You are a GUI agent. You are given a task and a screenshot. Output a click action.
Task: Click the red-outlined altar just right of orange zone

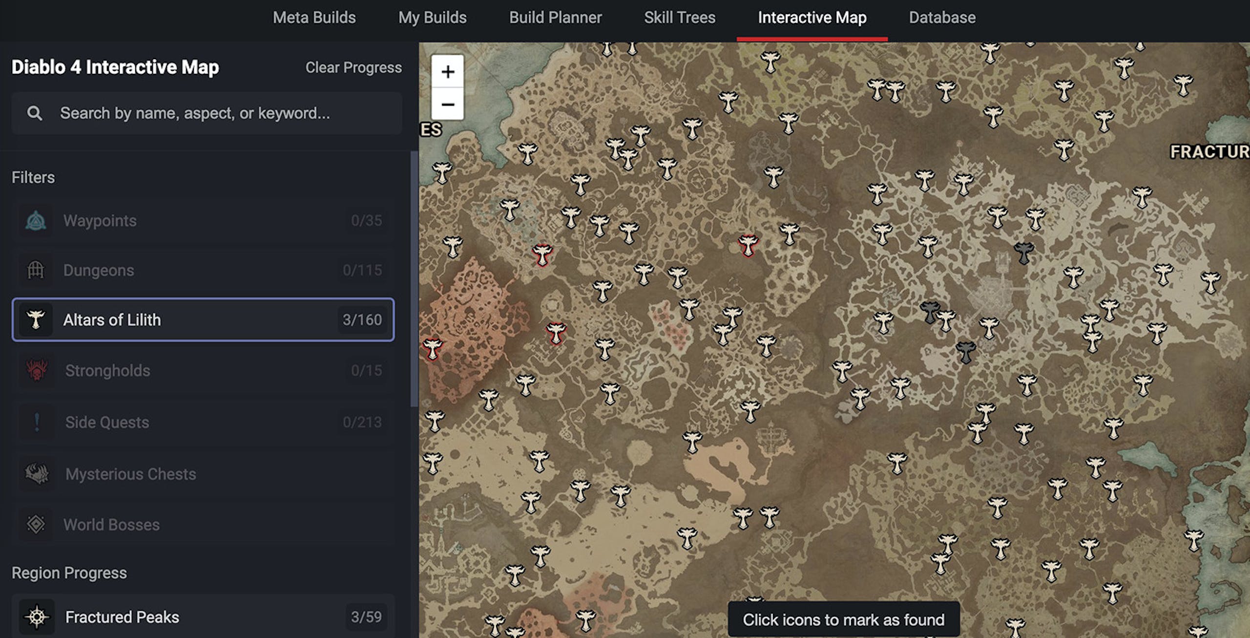[x=556, y=333]
